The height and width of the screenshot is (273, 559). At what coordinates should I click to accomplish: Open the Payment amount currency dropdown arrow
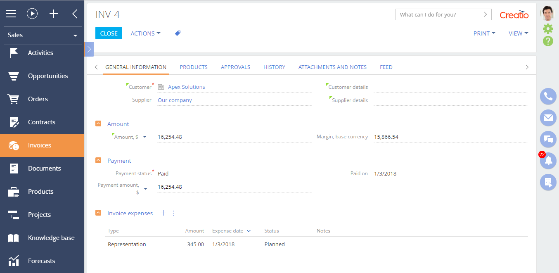(145, 189)
